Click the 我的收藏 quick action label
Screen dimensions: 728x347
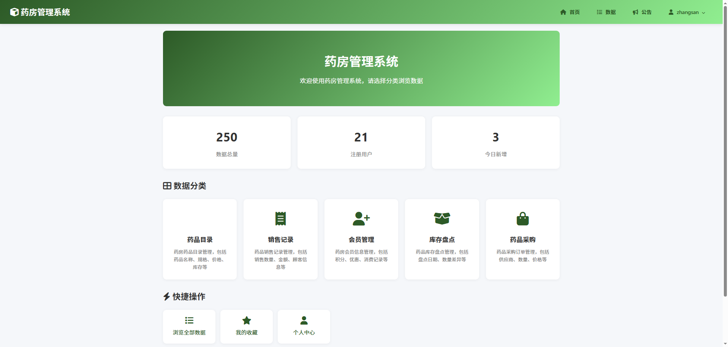247,333
